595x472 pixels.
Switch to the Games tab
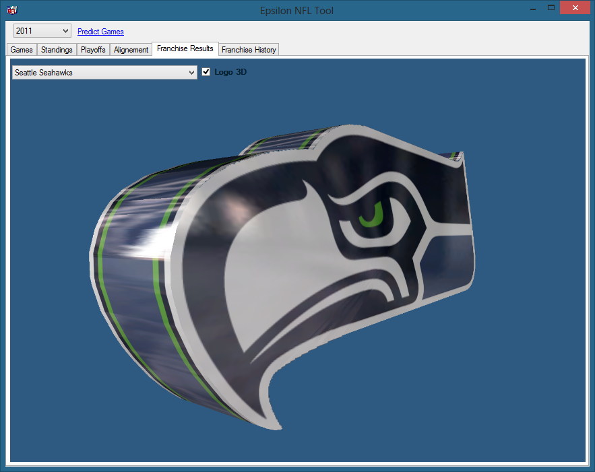coord(22,50)
